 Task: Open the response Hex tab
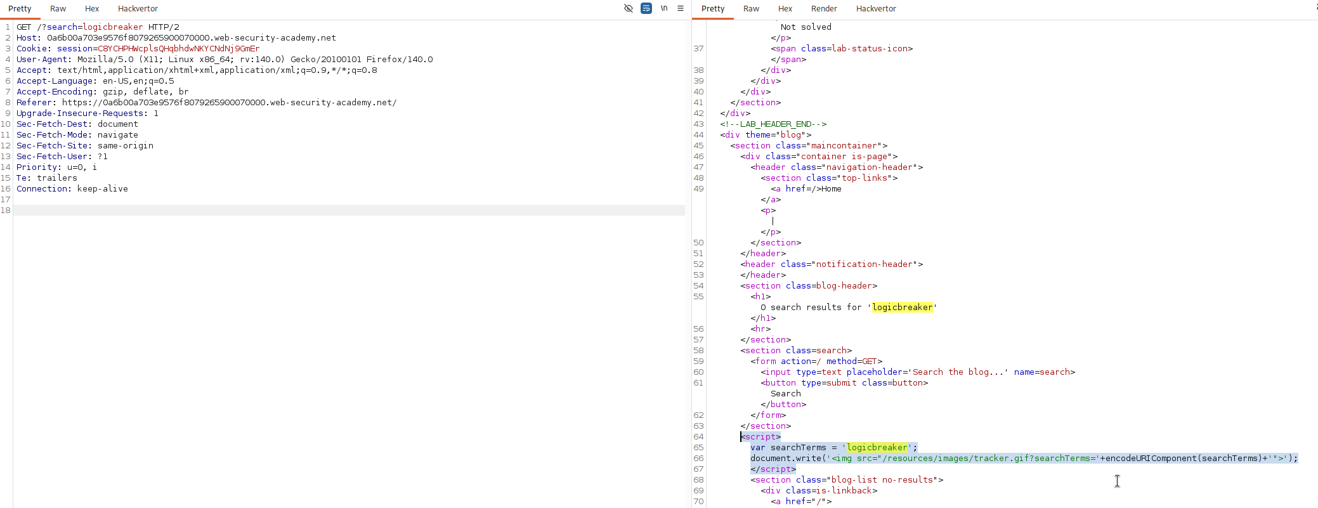[x=785, y=9]
